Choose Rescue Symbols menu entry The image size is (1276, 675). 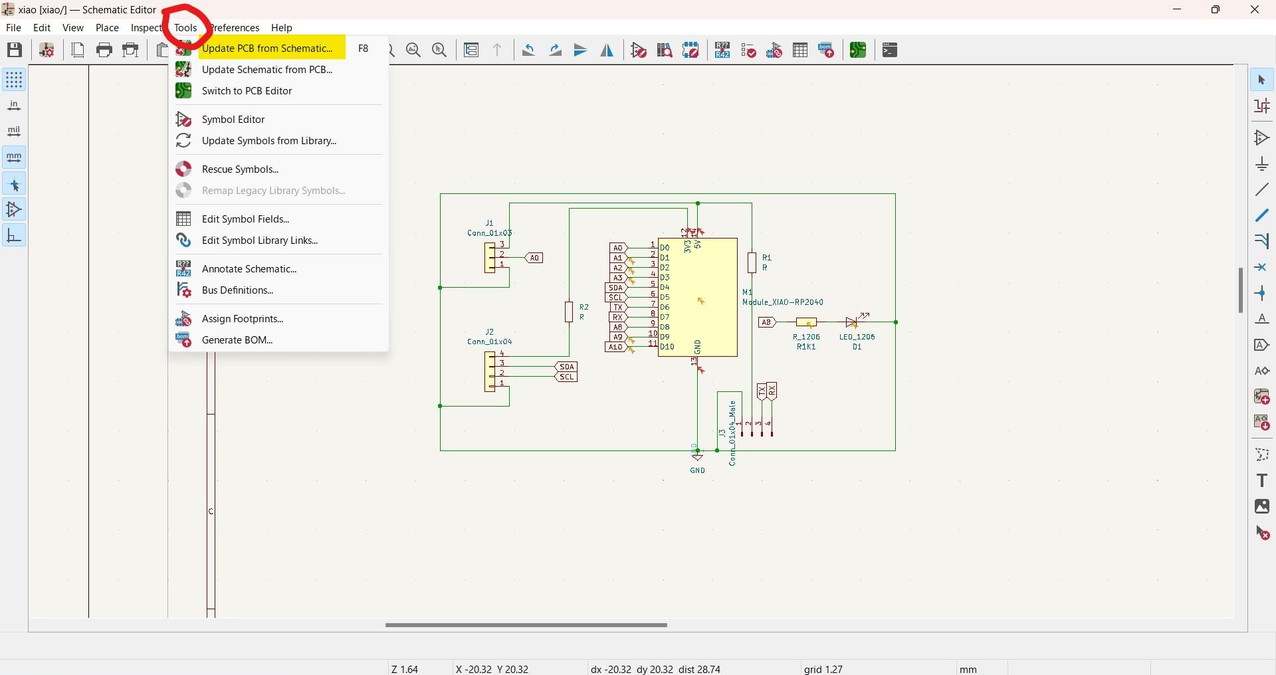pos(278,169)
